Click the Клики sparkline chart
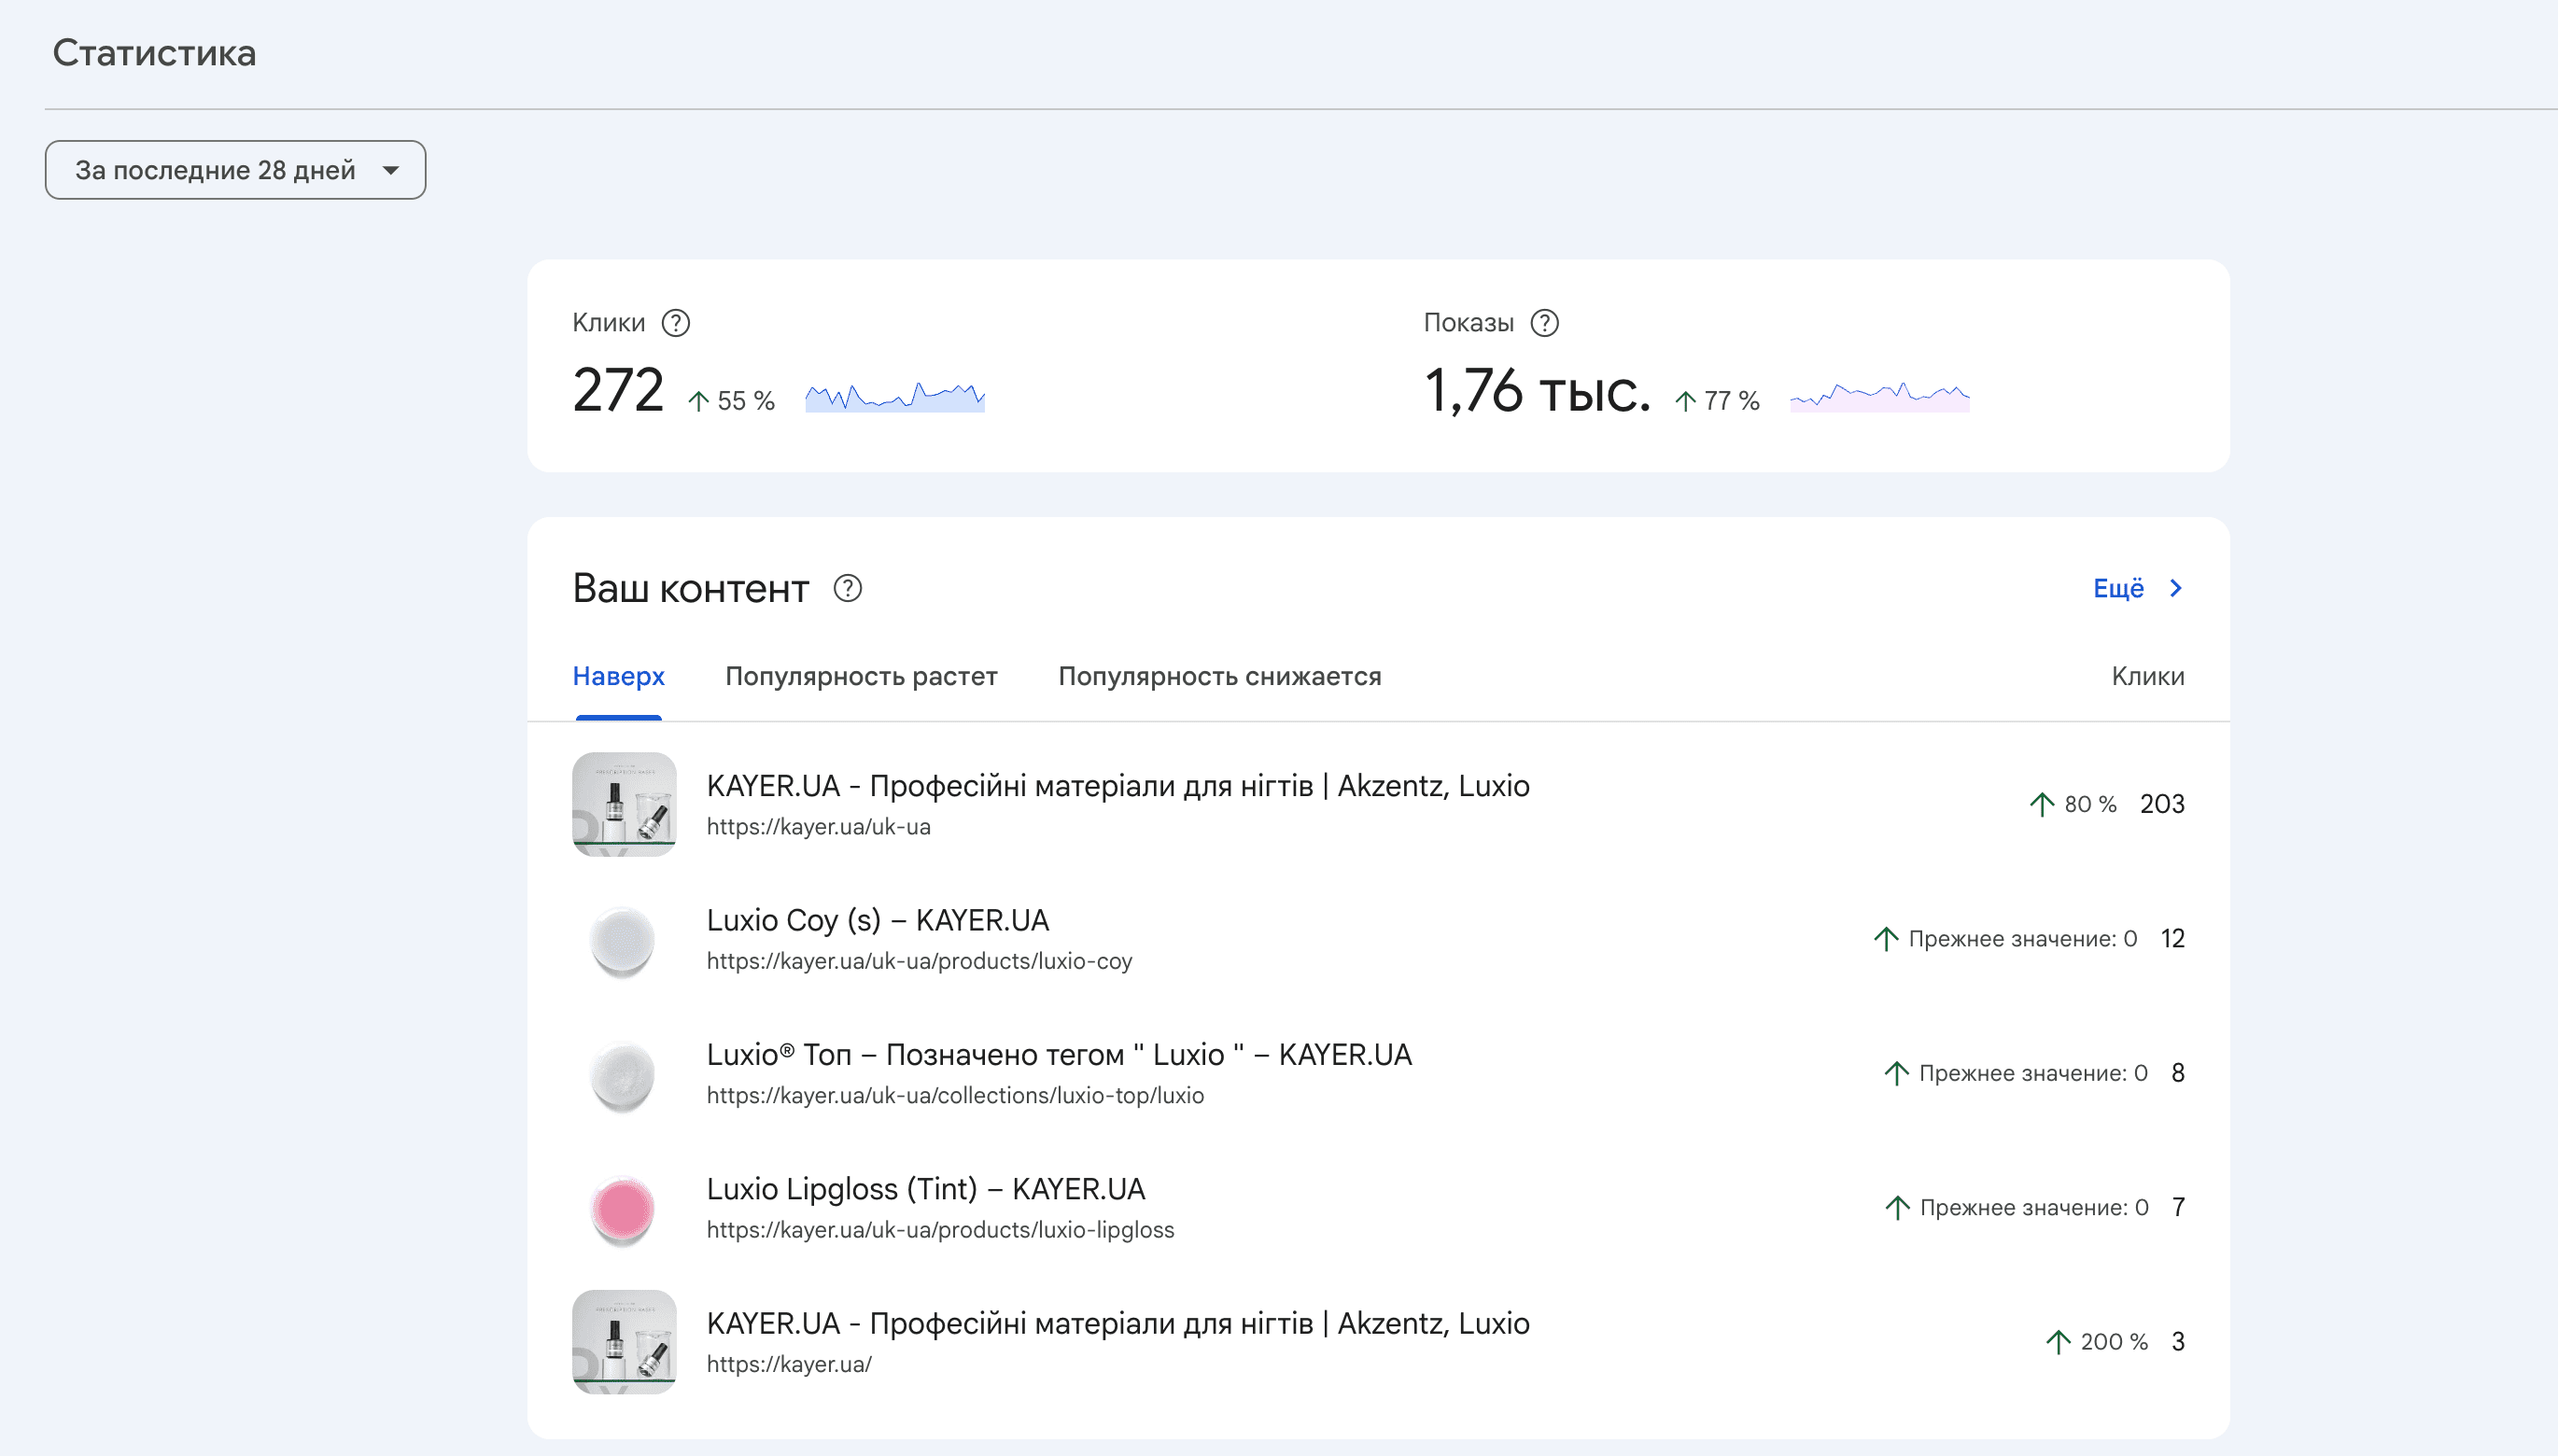This screenshot has height=1456, width=2558. click(x=895, y=396)
